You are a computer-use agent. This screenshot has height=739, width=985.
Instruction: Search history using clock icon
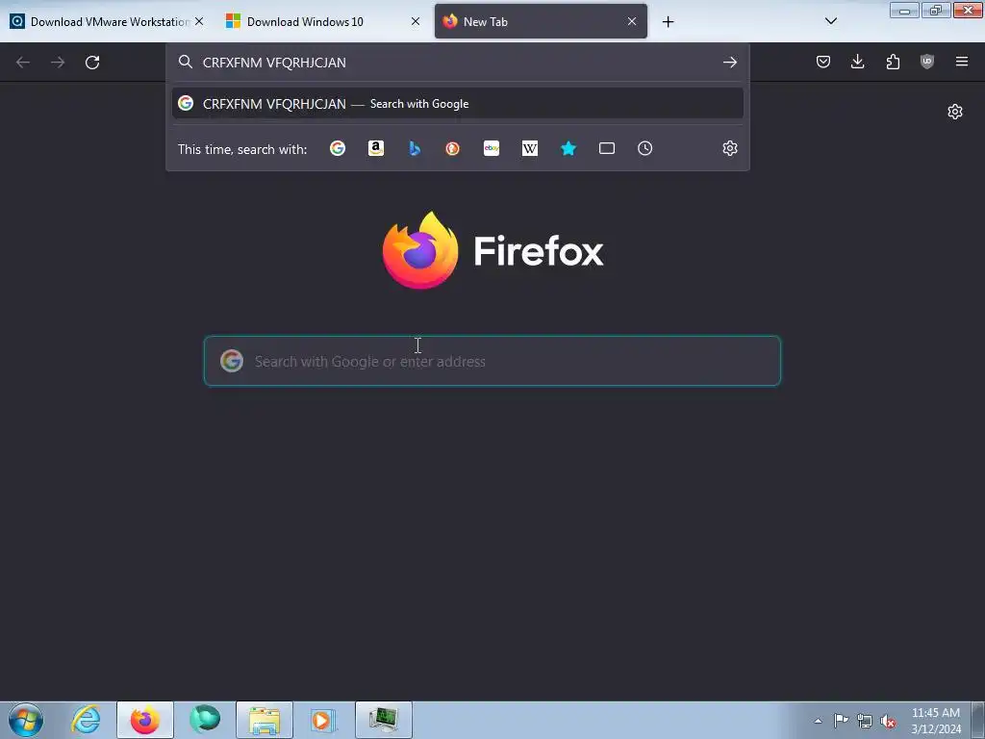coord(645,148)
